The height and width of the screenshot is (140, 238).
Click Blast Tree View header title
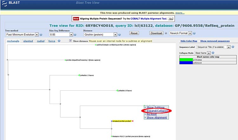[88, 3]
